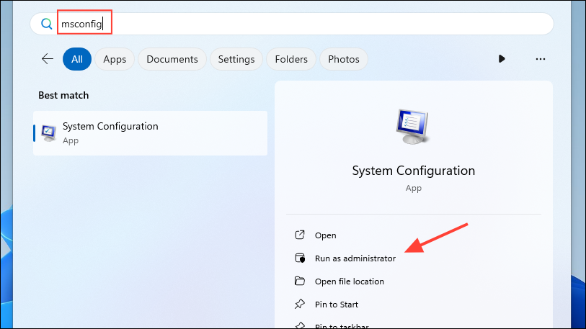Open the three-dot options menu

541,59
